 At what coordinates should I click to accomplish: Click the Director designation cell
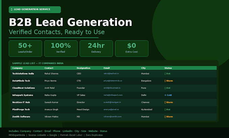point(80,102)
